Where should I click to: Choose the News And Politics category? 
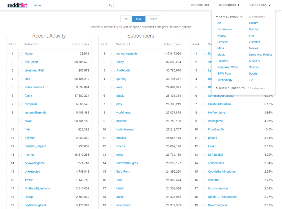click(261, 54)
